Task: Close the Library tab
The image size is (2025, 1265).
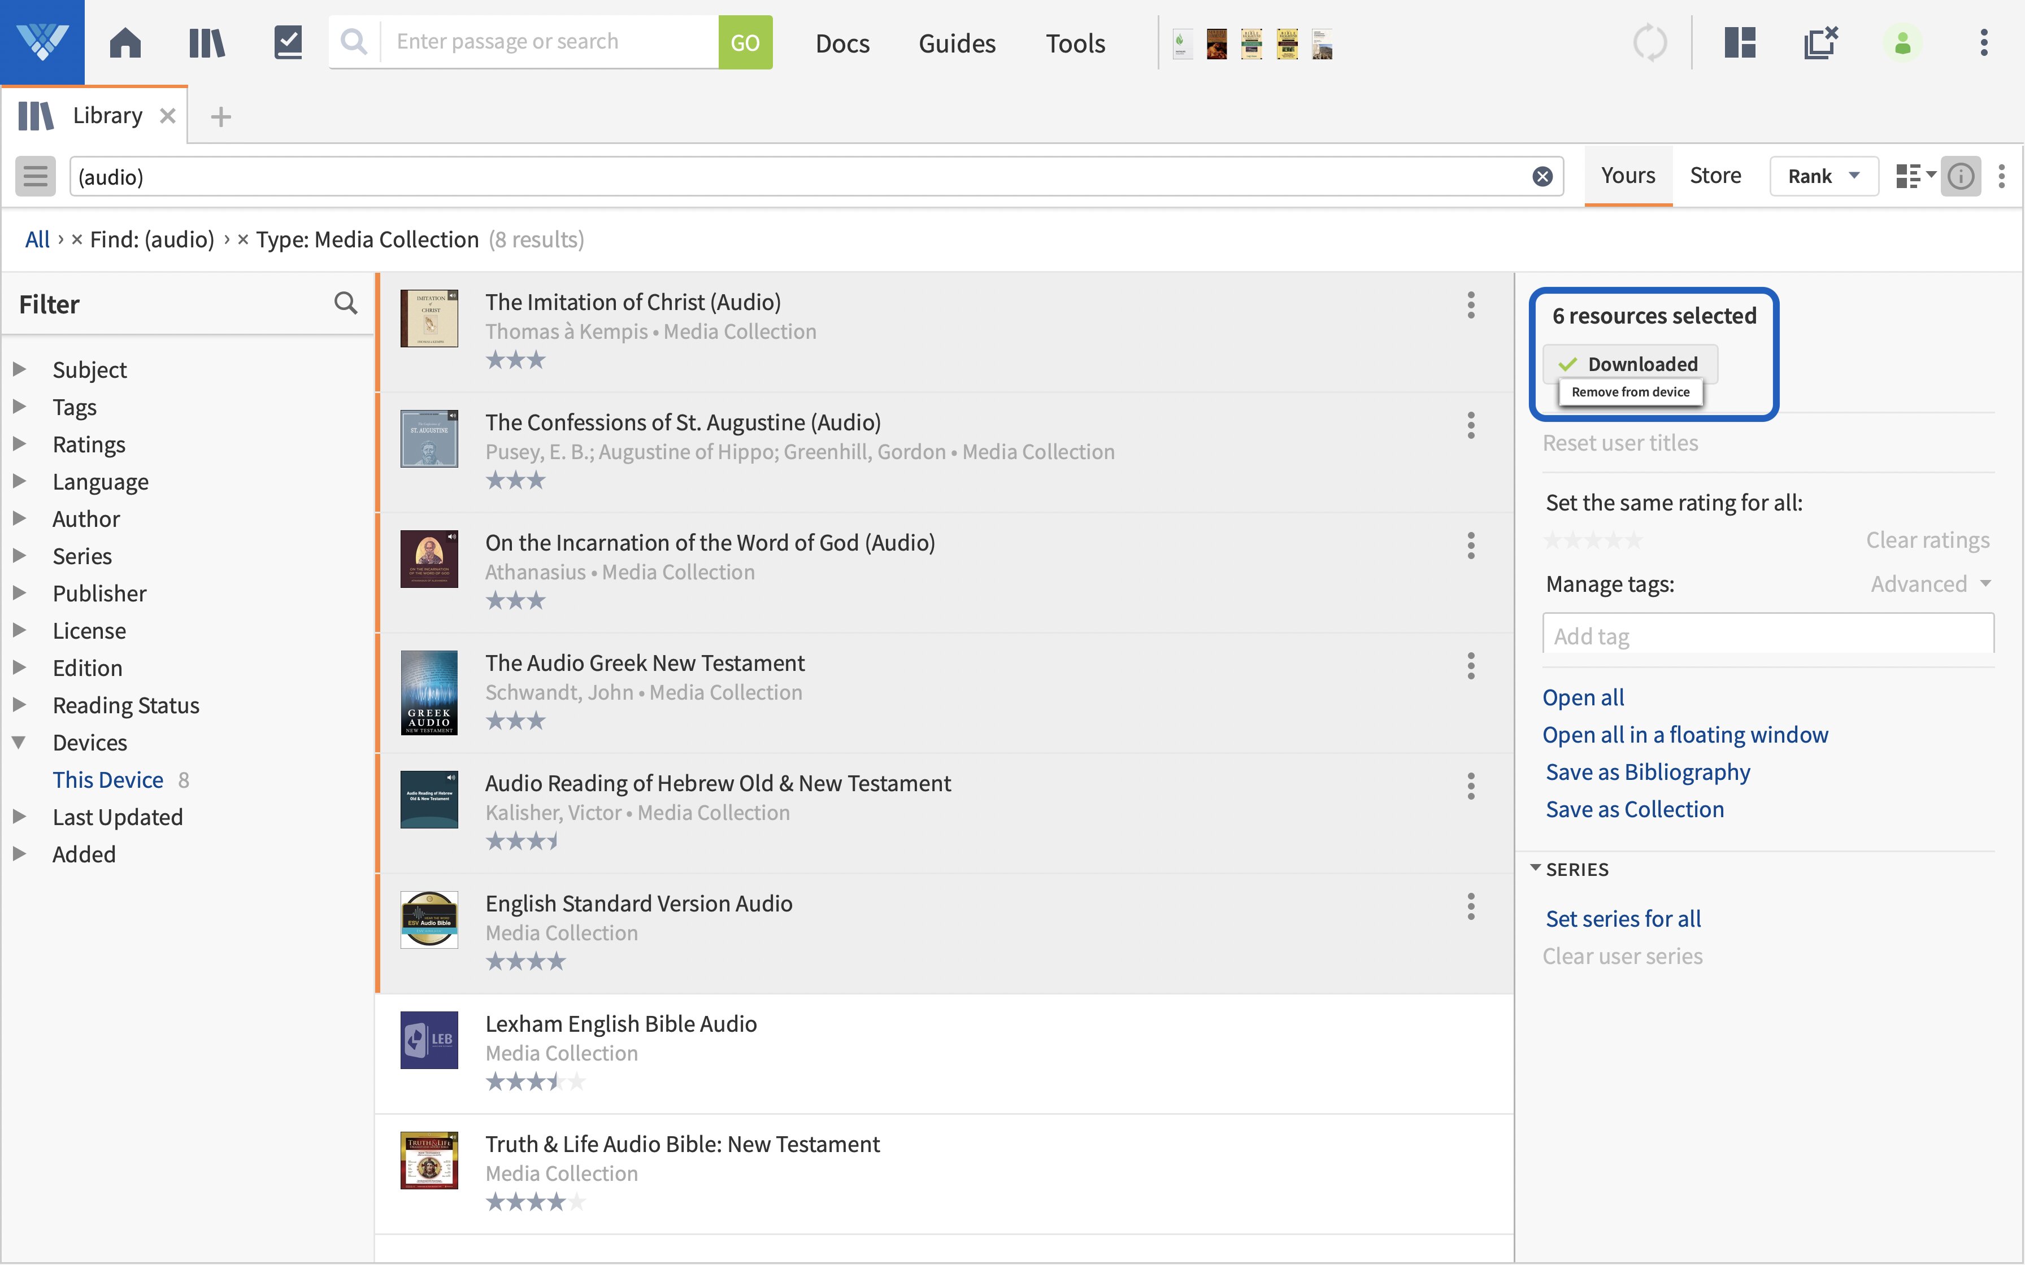Action: point(167,115)
